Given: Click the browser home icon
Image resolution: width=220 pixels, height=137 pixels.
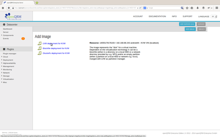Looking at the screenshot, I should (x=3, y=8).
